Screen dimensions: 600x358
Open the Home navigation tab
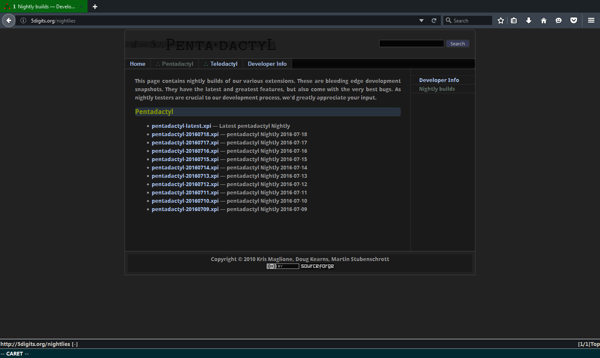click(137, 64)
